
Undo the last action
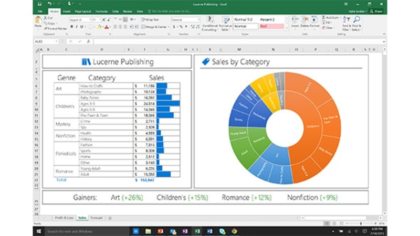[x=49, y=4]
